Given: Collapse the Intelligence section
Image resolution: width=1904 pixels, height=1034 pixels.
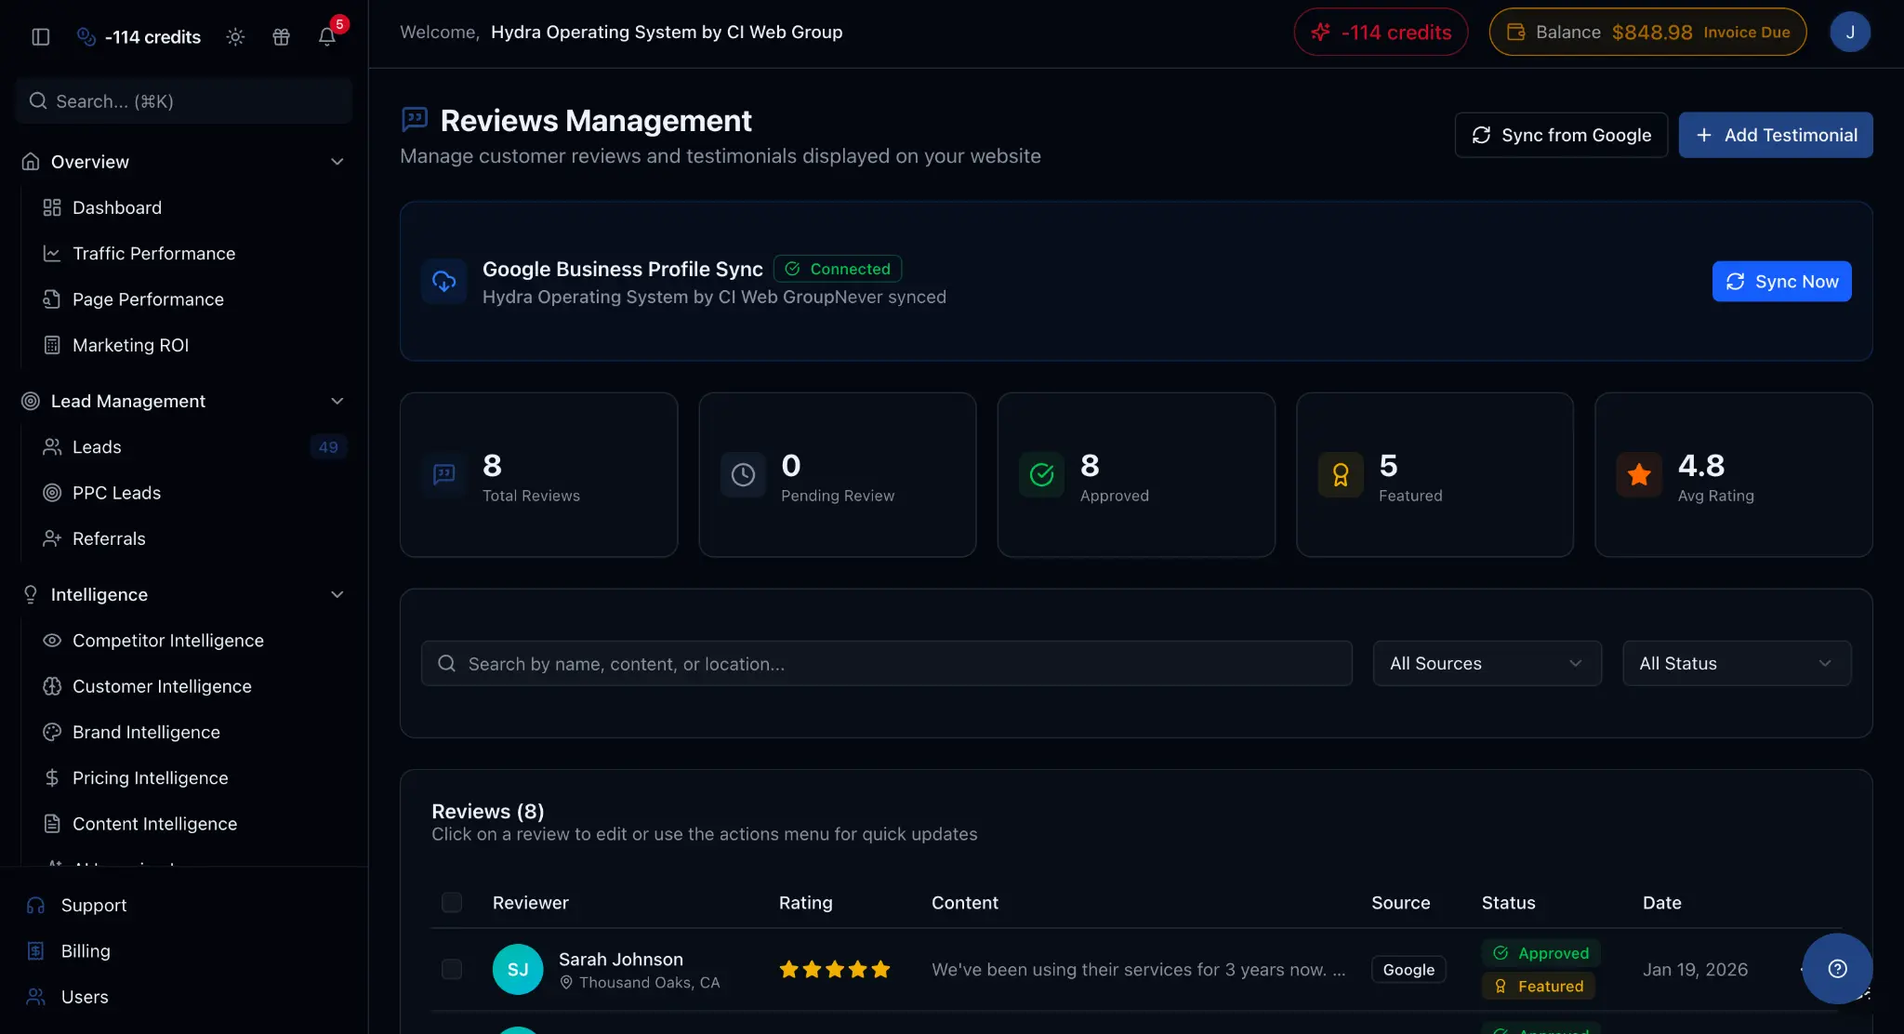Looking at the screenshot, I should coord(184,594).
